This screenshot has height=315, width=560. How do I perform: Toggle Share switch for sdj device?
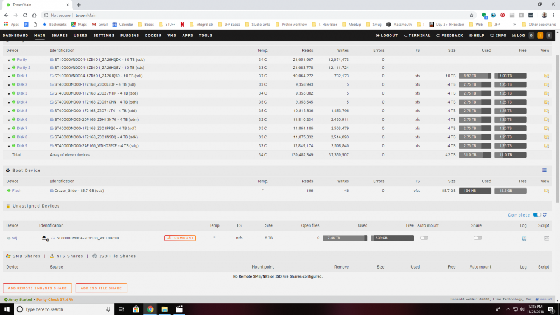478,238
